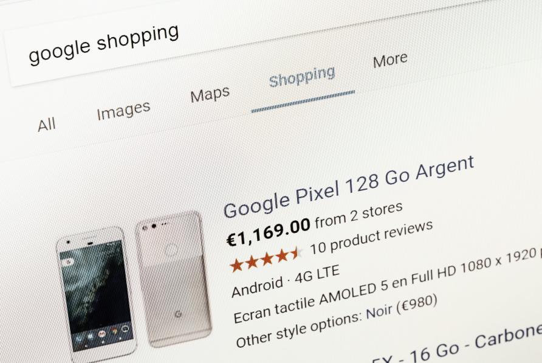The height and width of the screenshot is (363, 542).
Task: Select the Maps tab
Action: 210,94
